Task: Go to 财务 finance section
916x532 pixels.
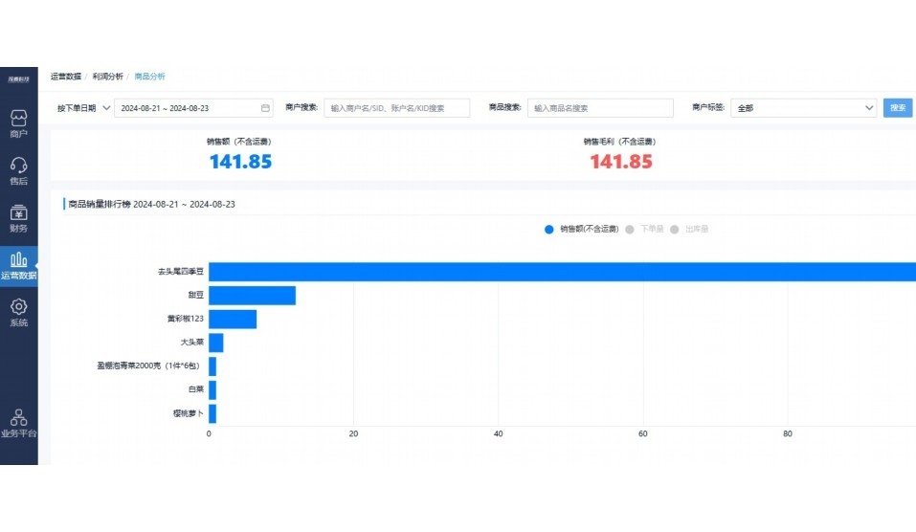Action: pos(18,218)
